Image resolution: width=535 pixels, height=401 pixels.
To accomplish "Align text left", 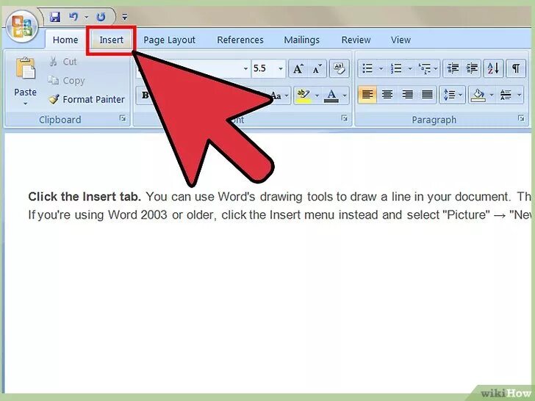I will [x=367, y=95].
